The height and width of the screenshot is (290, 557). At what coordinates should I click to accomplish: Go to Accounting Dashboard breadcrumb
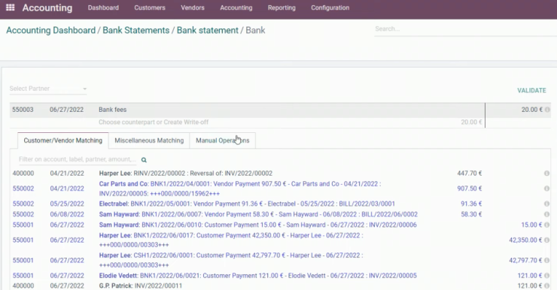(x=50, y=30)
